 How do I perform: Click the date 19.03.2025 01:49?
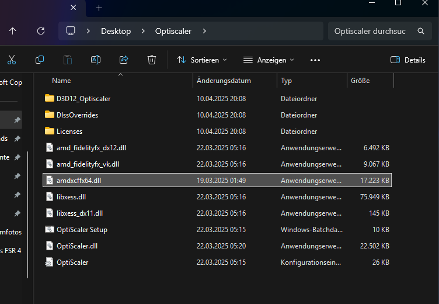pyautogui.click(x=221, y=181)
